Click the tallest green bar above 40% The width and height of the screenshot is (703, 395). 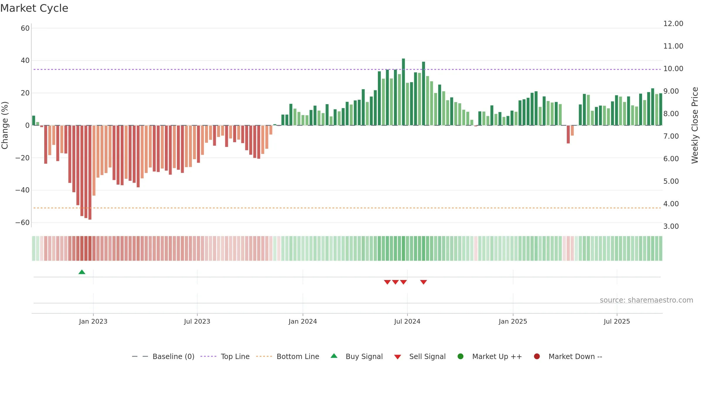point(403,92)
